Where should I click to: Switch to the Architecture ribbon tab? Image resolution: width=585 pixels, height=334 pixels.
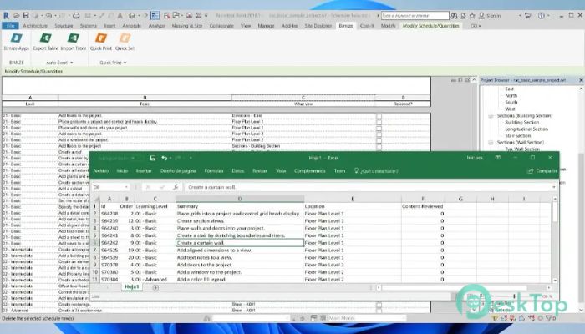pyautogui.click(x=35, y=26)
